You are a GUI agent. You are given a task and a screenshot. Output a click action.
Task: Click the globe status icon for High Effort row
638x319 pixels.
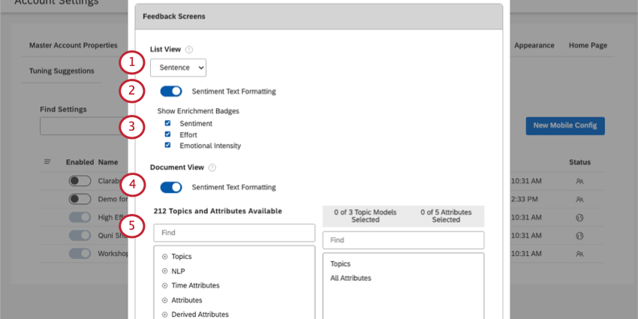pyautogui.click(x=579, y=218)
